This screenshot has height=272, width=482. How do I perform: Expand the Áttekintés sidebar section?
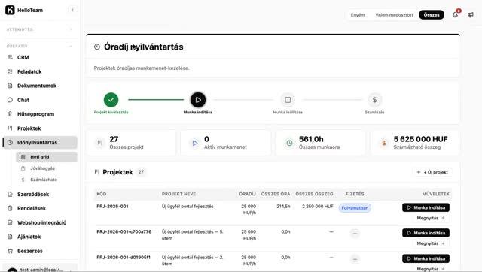click(x=71, y=29)
